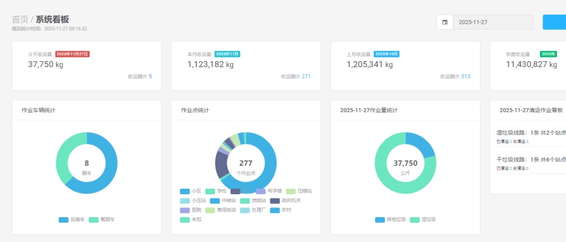566x242 pixels.
Task: Click the blue button right of the date field
Action: [554, 22]
